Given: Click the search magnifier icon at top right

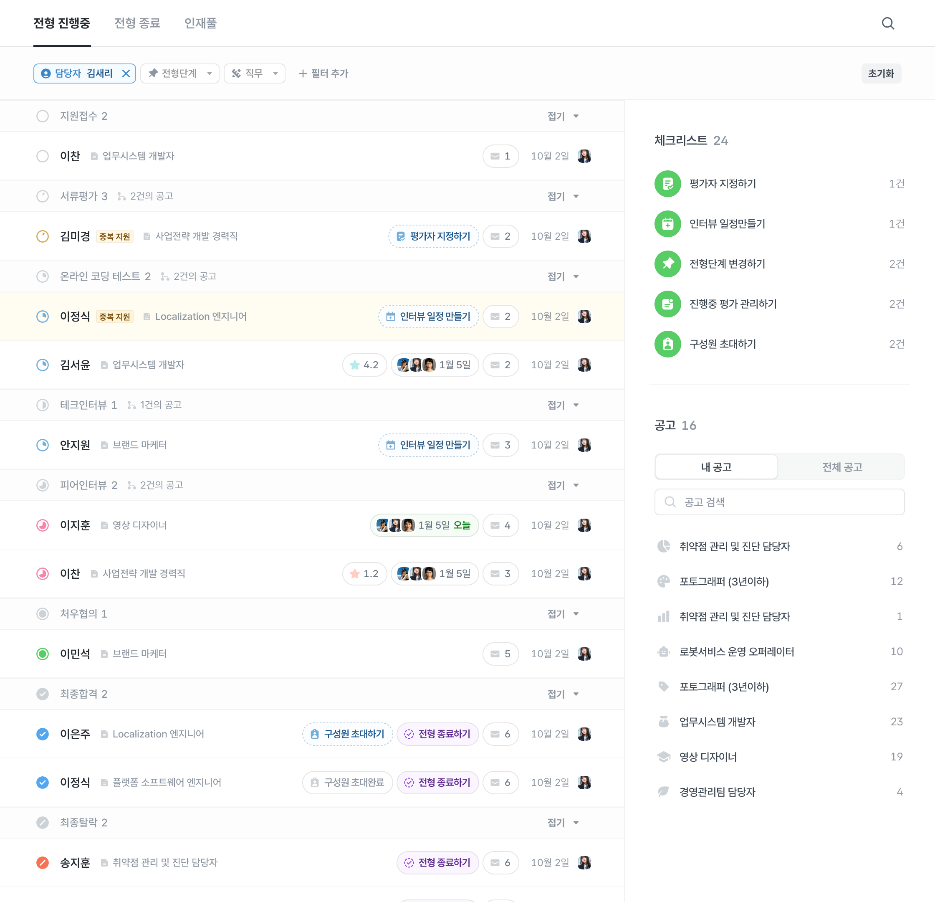Looking at the screenshot, I should [x=887, y=23].
